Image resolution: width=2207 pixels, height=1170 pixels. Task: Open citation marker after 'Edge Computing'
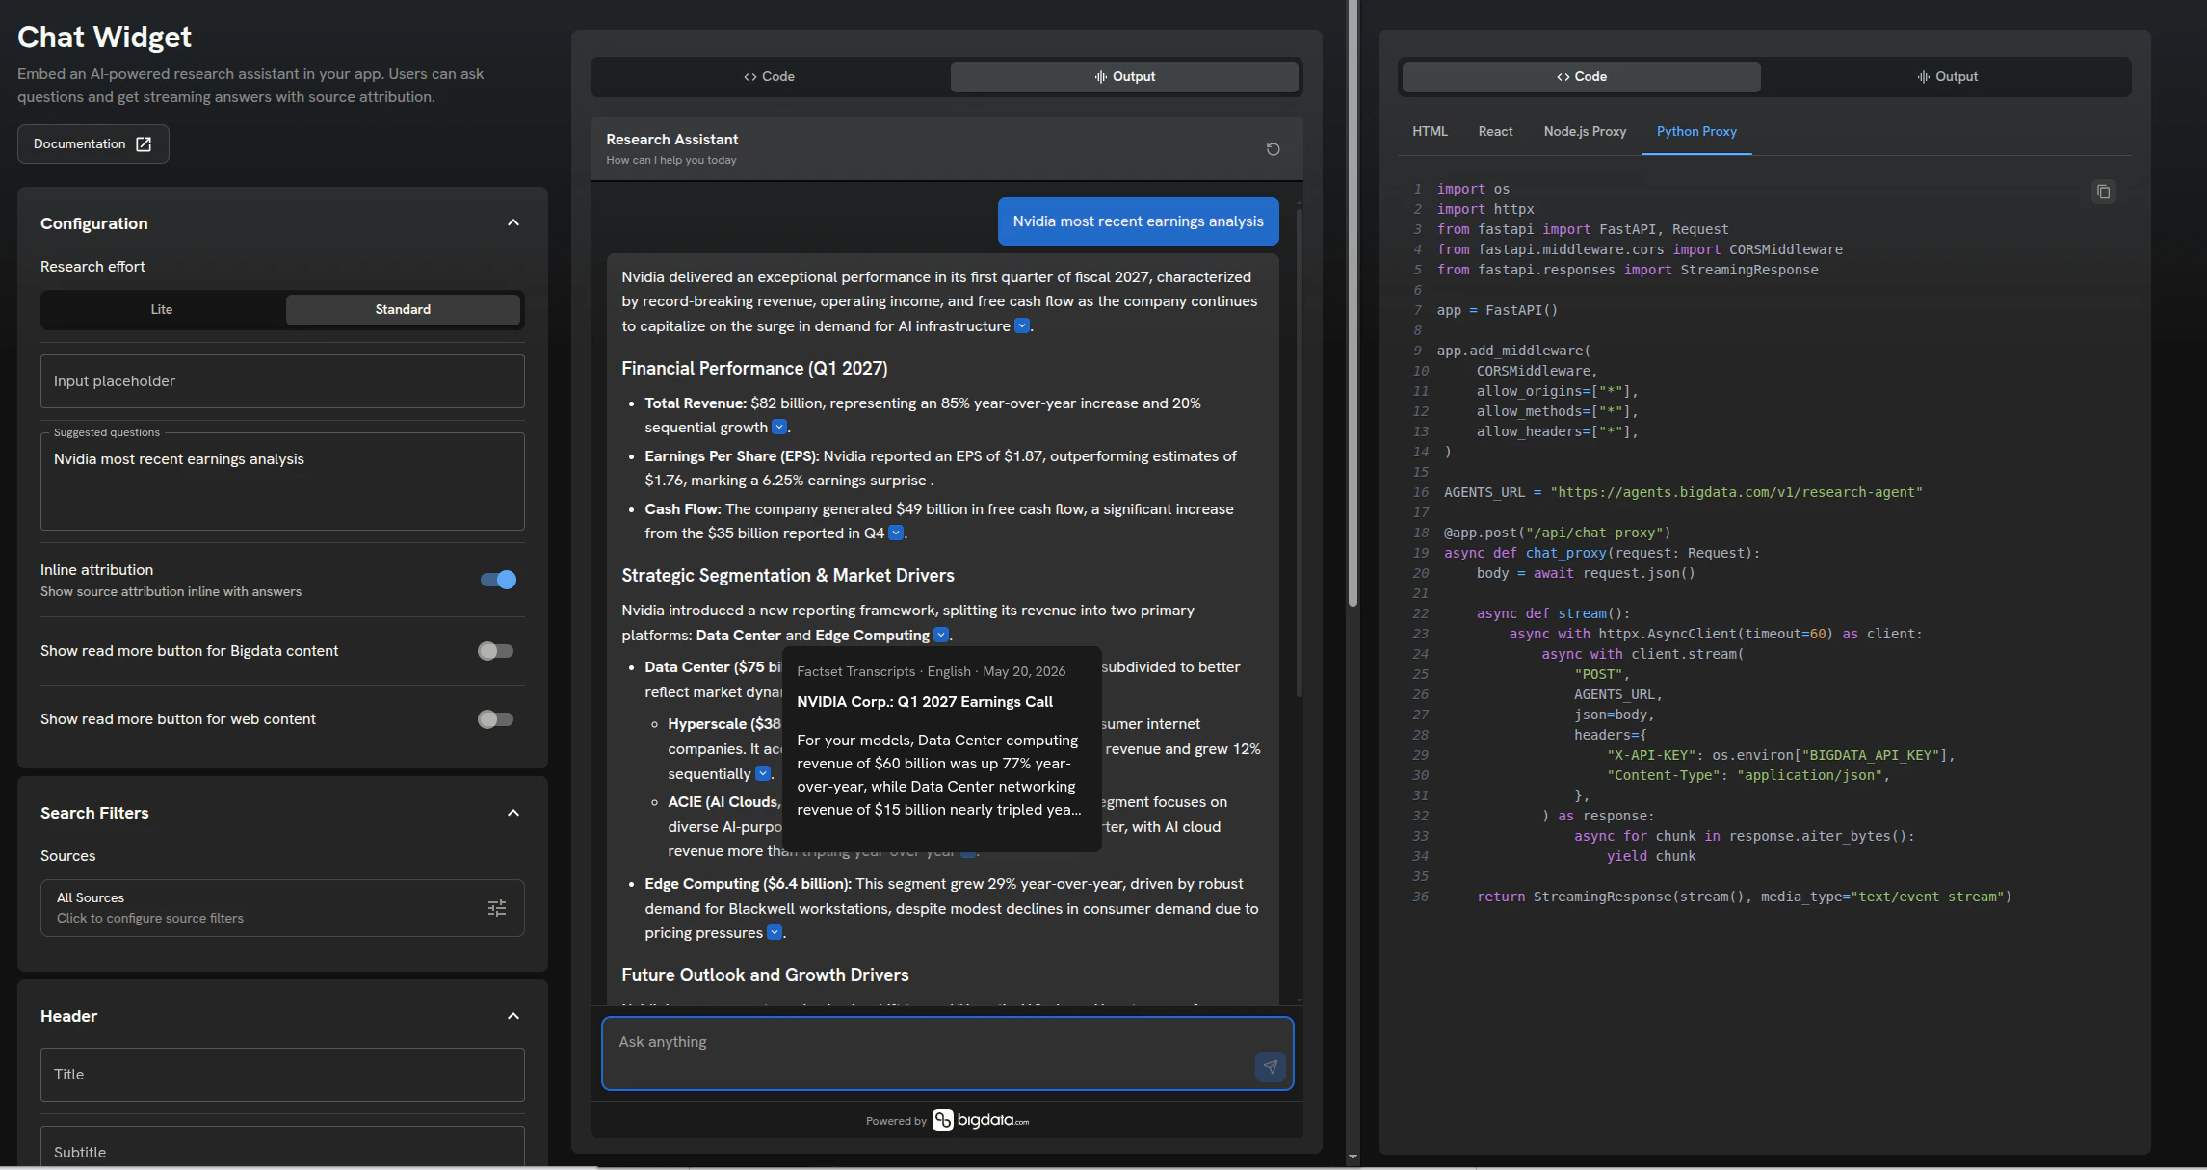(941, 635)
